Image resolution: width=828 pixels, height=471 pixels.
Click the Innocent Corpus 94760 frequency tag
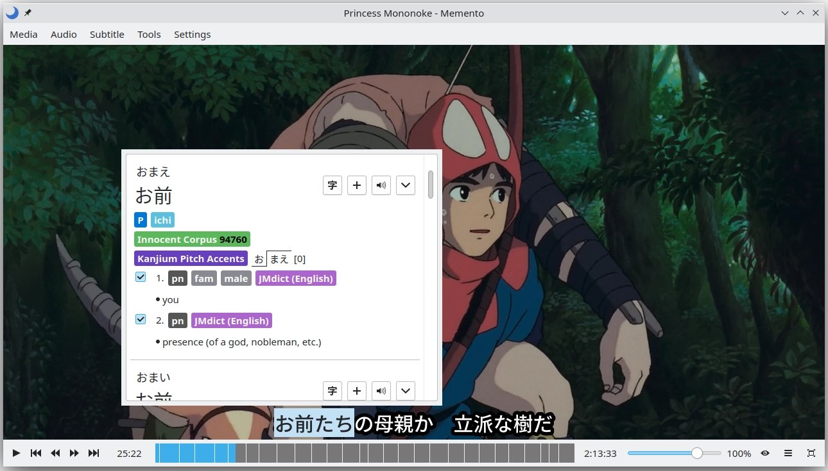192,240
